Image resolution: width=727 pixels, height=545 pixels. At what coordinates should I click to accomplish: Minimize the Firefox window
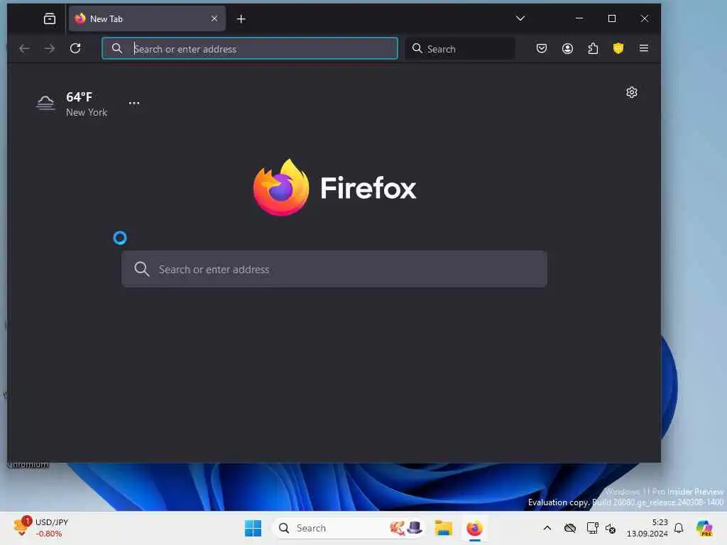pos(579,18)
